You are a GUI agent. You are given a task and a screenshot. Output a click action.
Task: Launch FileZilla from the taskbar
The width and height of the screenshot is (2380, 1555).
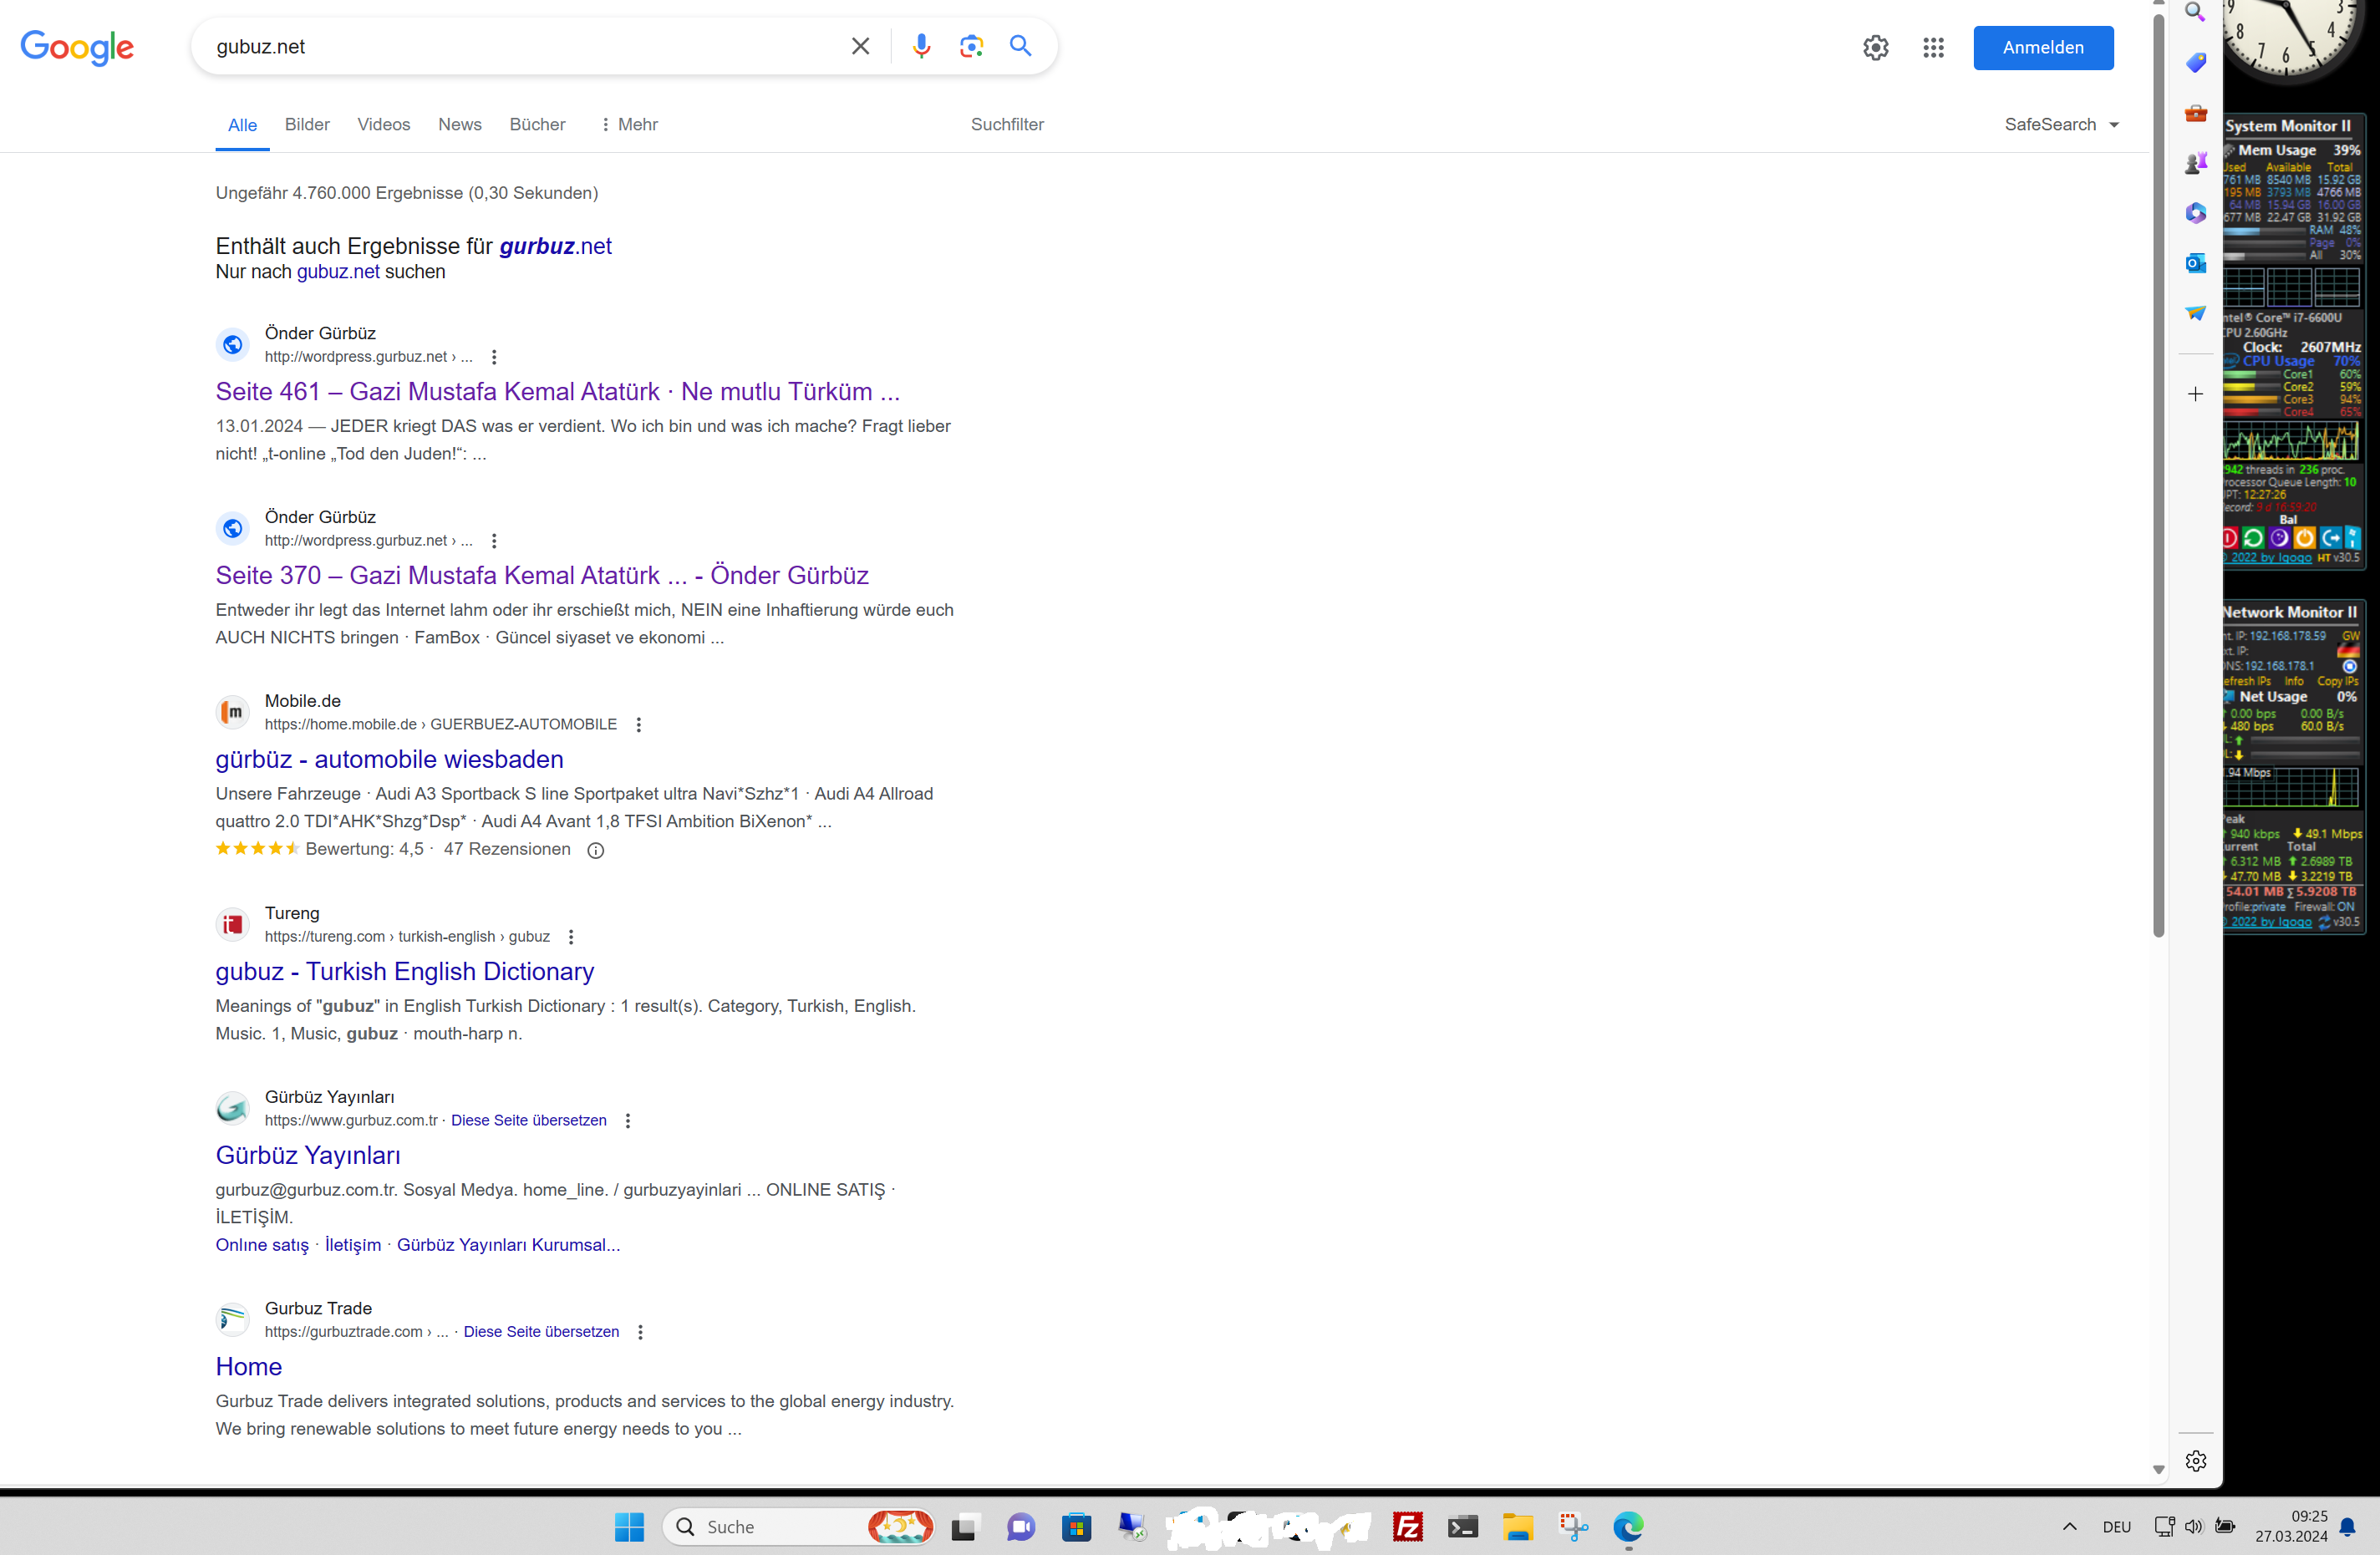pos(1407,1527)
